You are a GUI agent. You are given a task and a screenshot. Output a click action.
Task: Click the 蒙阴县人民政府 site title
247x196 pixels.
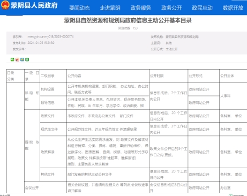[x=34, y=5]
